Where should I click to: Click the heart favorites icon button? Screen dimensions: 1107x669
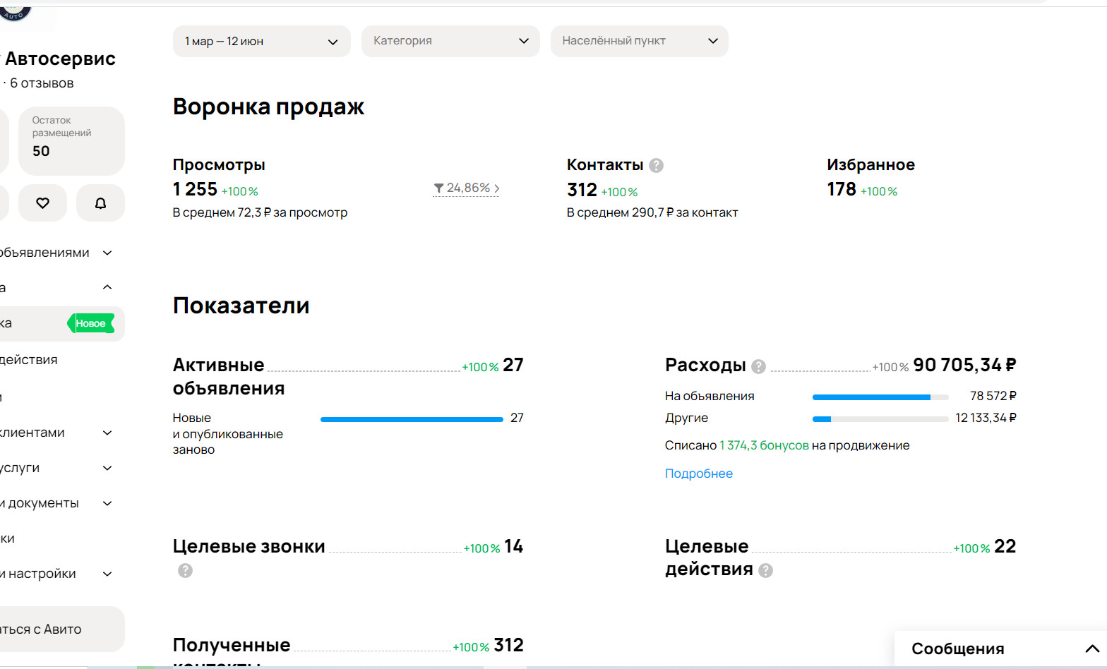(43, 203)
